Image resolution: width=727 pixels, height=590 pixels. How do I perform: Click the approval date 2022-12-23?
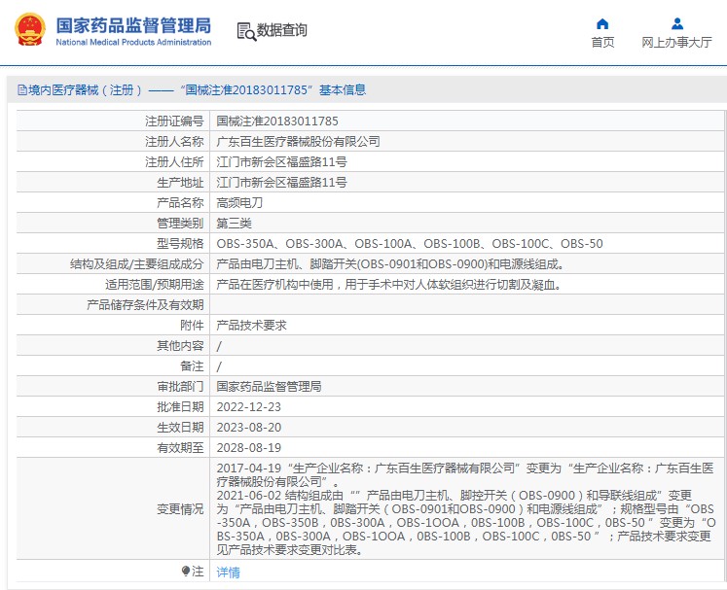coord(248,407)
